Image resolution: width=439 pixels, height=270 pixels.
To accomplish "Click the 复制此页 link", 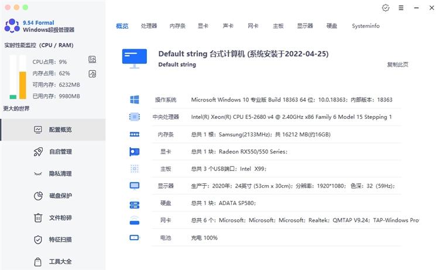I will pyautogui.click(x=397, y=64).
